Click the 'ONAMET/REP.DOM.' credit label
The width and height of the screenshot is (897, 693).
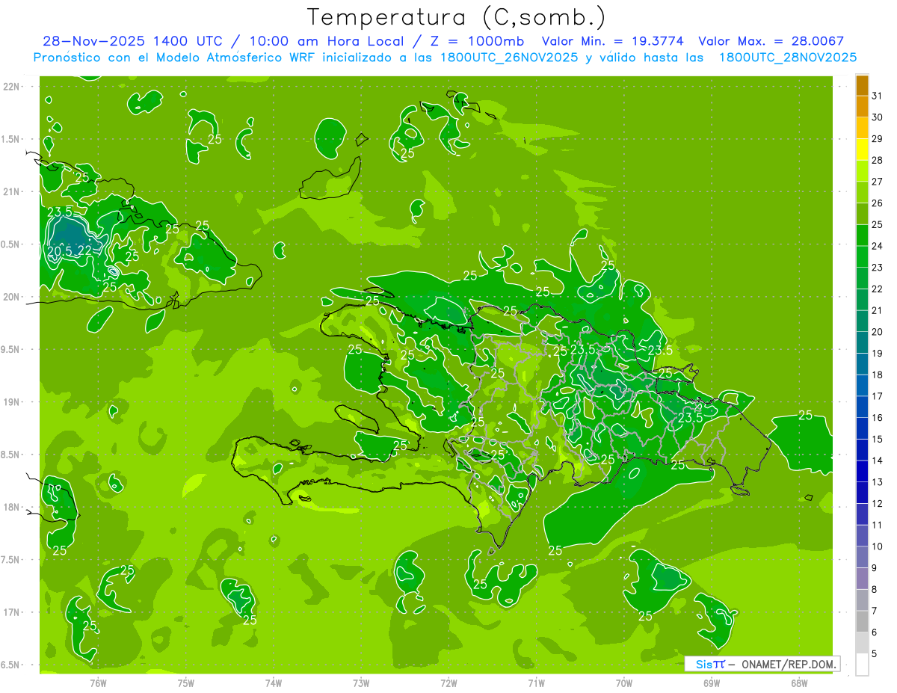click(x=788, y=664)
